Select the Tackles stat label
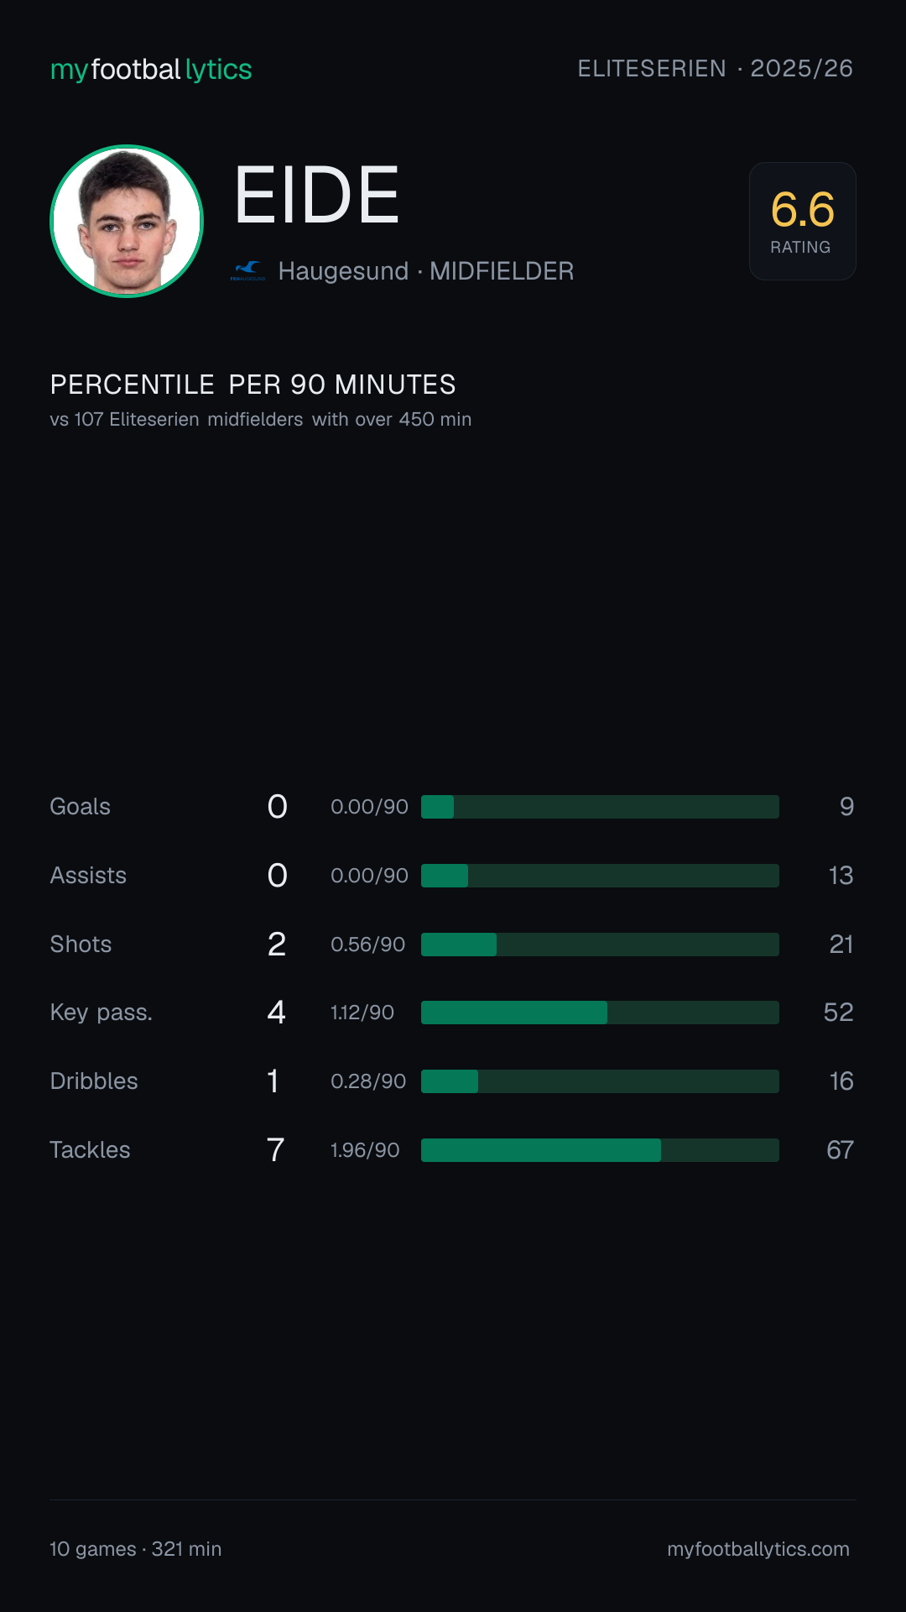This screenshot has width=906, height=1612. (90, 1150)
